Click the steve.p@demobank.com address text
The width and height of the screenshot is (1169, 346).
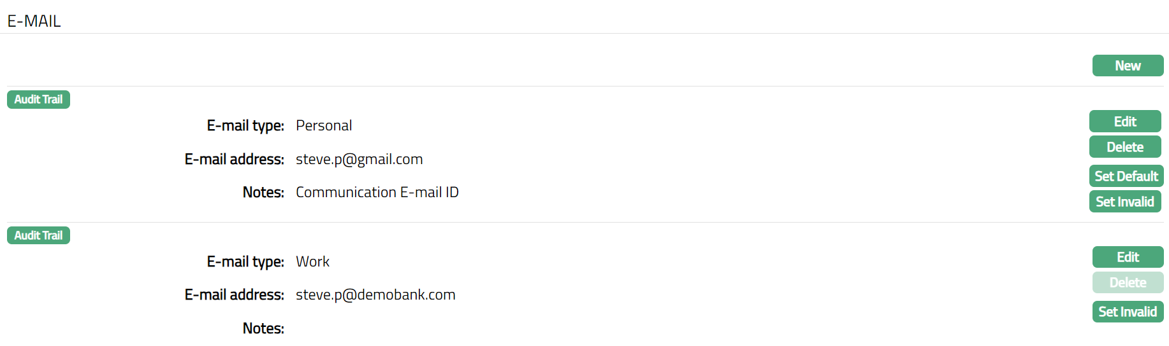click(x=375, y=294)
